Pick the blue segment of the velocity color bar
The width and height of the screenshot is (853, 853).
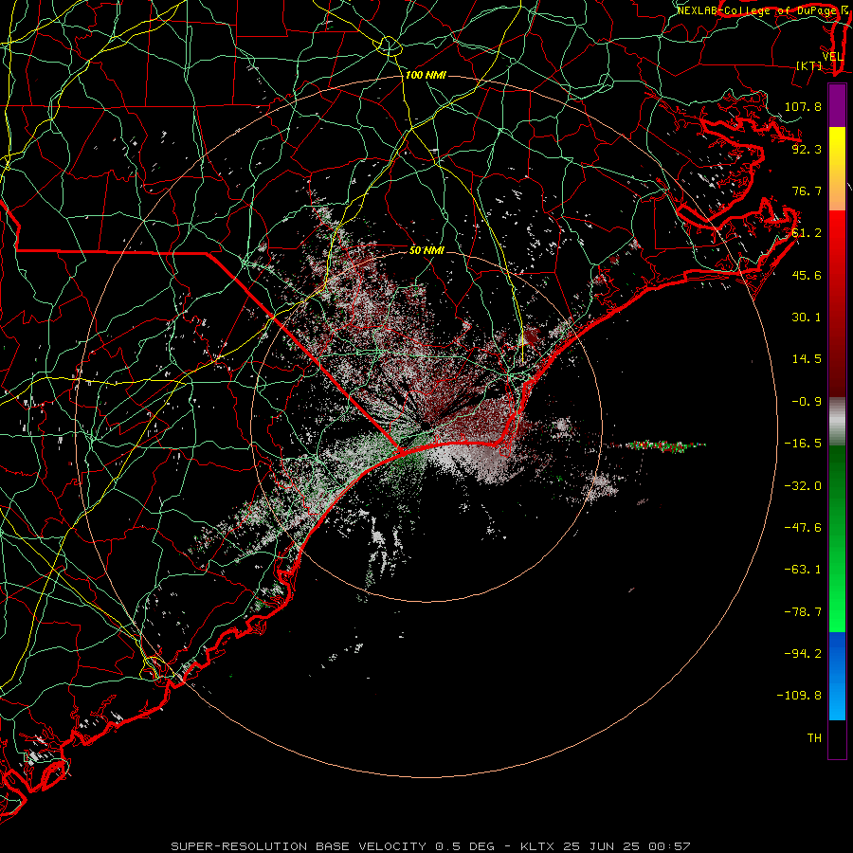point(837,675)
